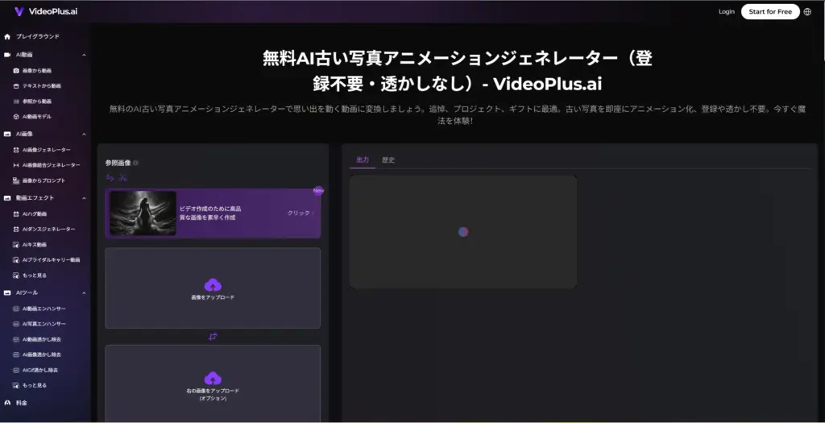This screenshot has height=423, width=825.
Task: Click the icon beside AI画像ジェネレーター
Action: tap(16, 150)
